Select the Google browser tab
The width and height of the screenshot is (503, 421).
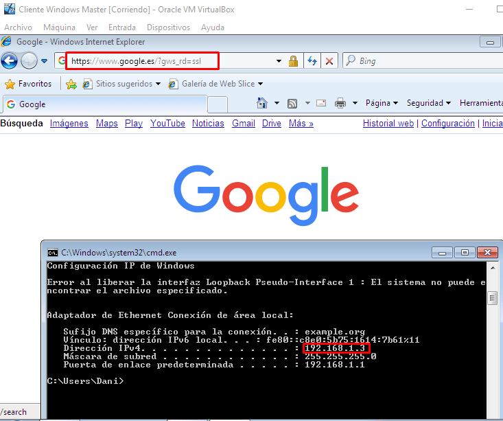point(103,104)
